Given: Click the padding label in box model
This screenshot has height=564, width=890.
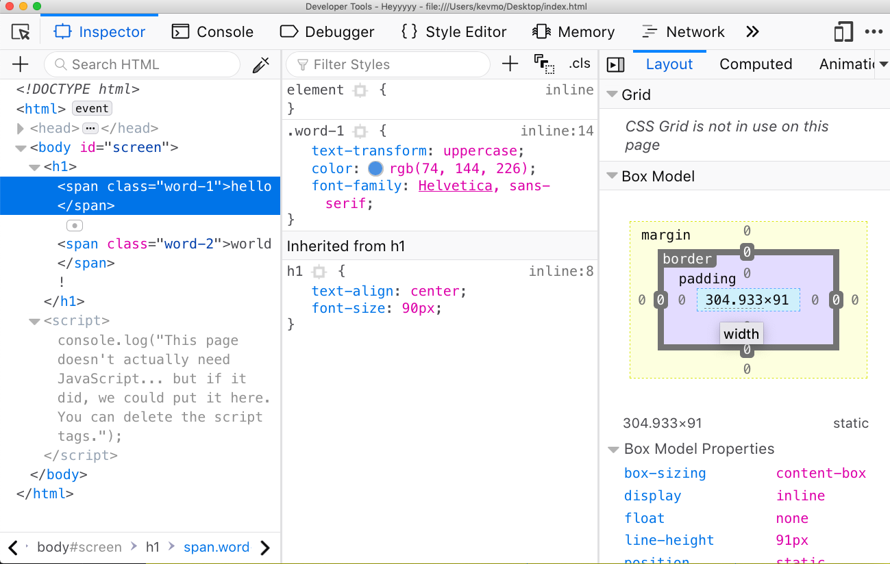Looking at the screenshot, I should [707, 279].
